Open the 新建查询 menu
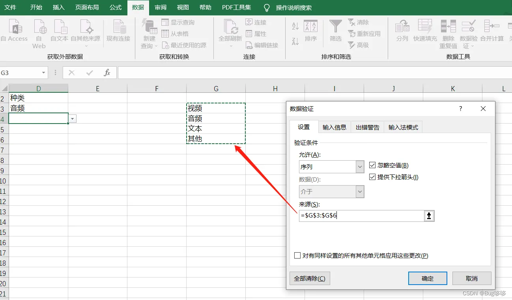Viewport: 512px width, 300px height. (149, 34)
